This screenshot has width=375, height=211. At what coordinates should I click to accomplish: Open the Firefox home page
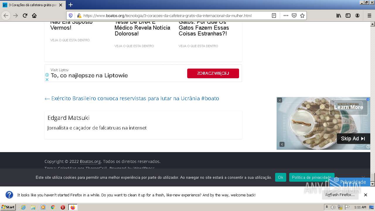pos(34,16)
